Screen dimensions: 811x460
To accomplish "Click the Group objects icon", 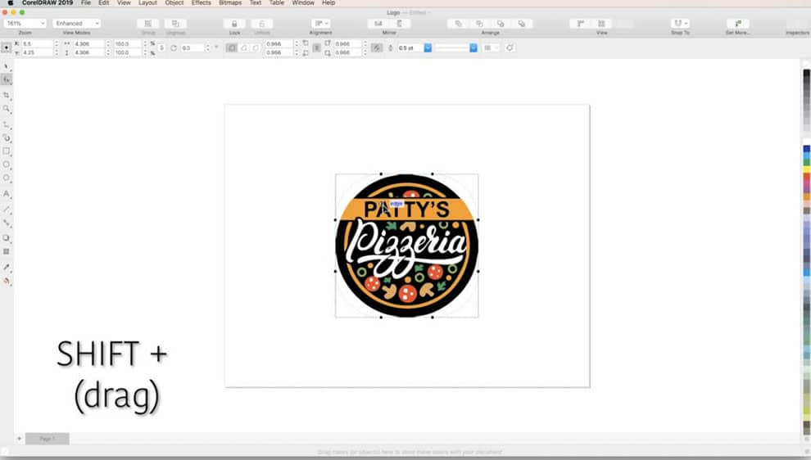I will point(148,23).
